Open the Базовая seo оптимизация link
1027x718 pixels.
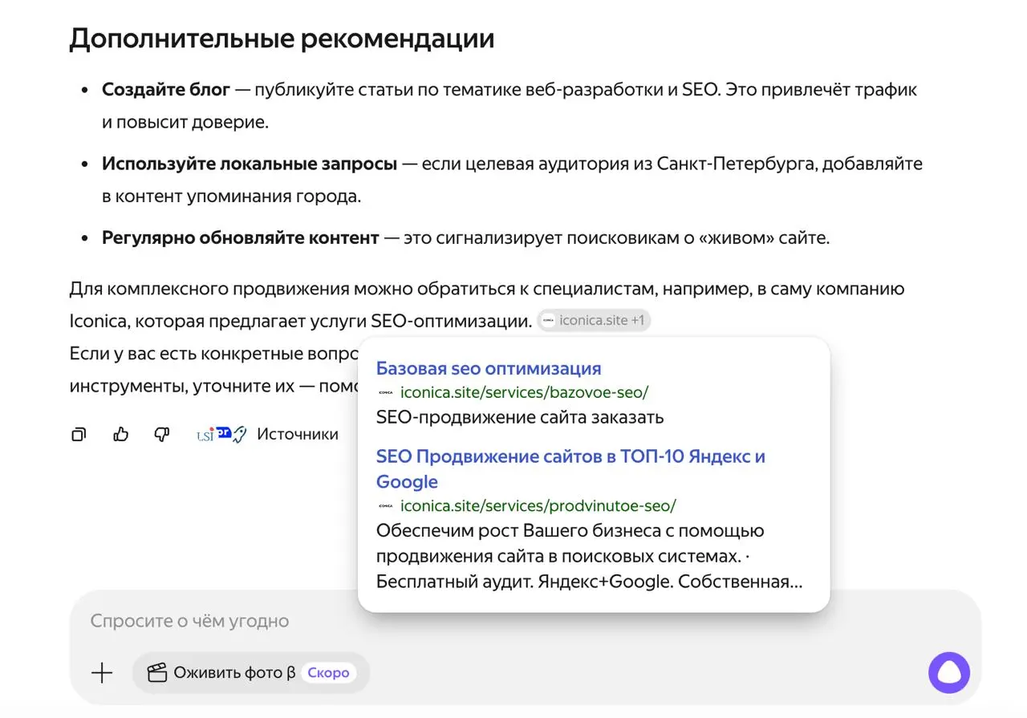pyautogui.click(x=489, y=369)
